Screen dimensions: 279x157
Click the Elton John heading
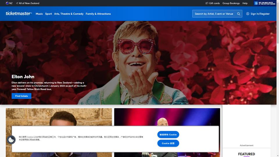pyautogui.click(x=23, y=77)
